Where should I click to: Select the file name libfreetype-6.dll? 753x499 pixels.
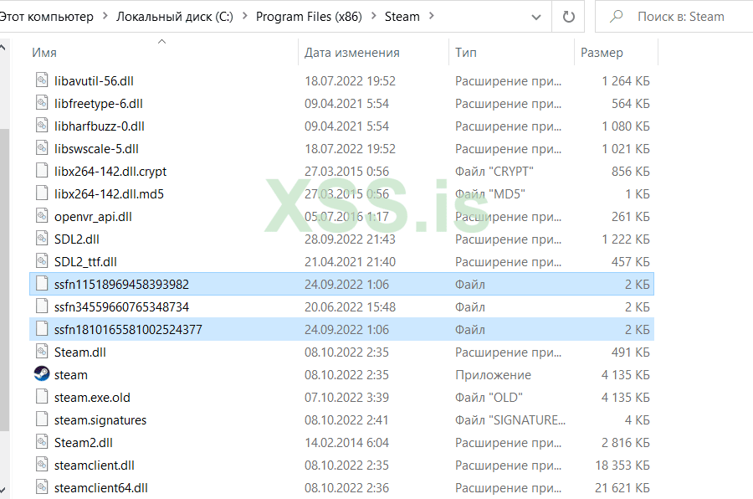pyautogui.click(x=99, y=103)
